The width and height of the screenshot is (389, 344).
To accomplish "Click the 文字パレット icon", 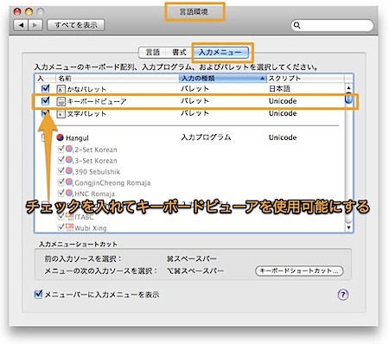I will pos(61,114).
